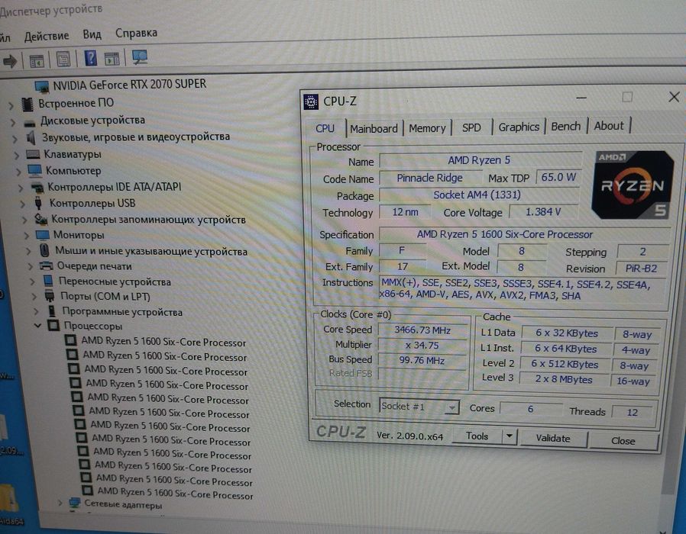Click the properties toolbar icon in Device Manager
This screenshot has width=686, height=534.
pyautogui.click(x=63, y=59)
